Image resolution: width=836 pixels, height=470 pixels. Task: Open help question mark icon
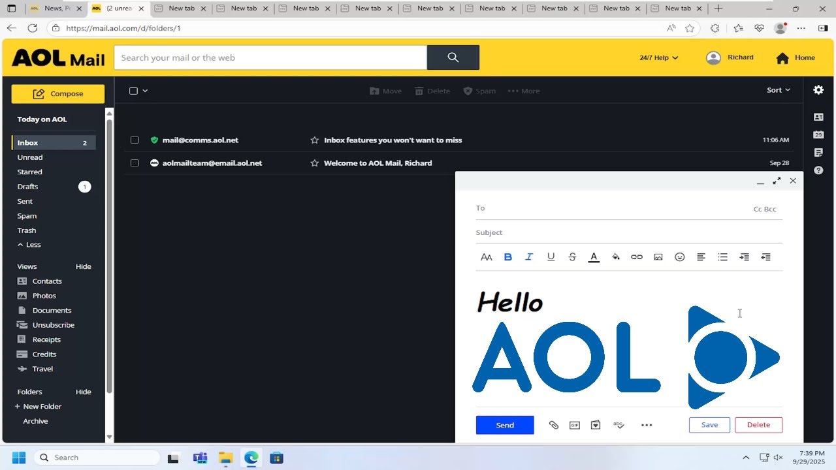[x=818, y=170]
